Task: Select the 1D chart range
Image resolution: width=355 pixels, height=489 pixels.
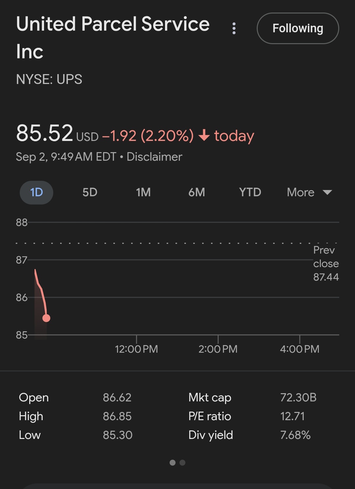Action: click(x=36, y=192)
